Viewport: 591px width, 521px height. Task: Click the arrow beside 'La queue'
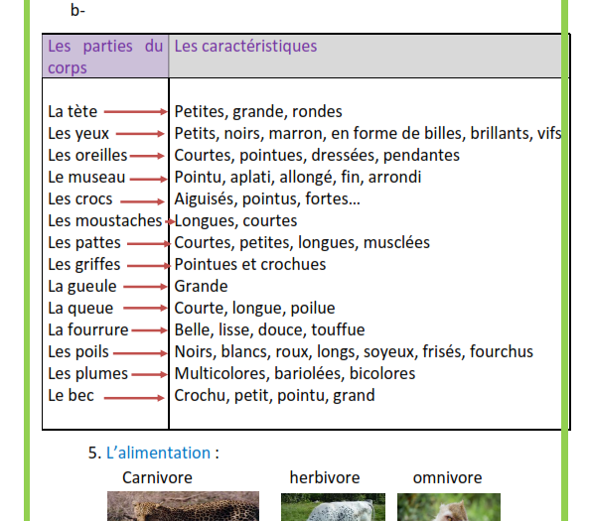click(145, 308)
